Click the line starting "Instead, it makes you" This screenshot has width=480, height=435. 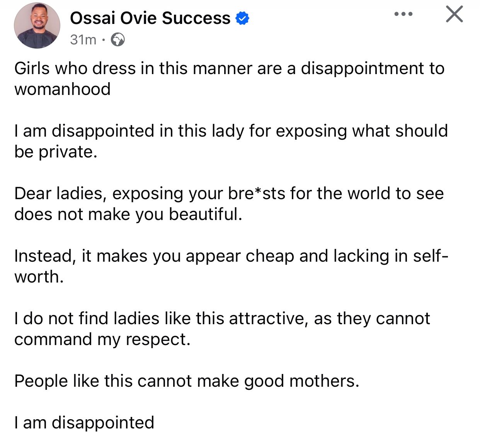coord(231,256)
